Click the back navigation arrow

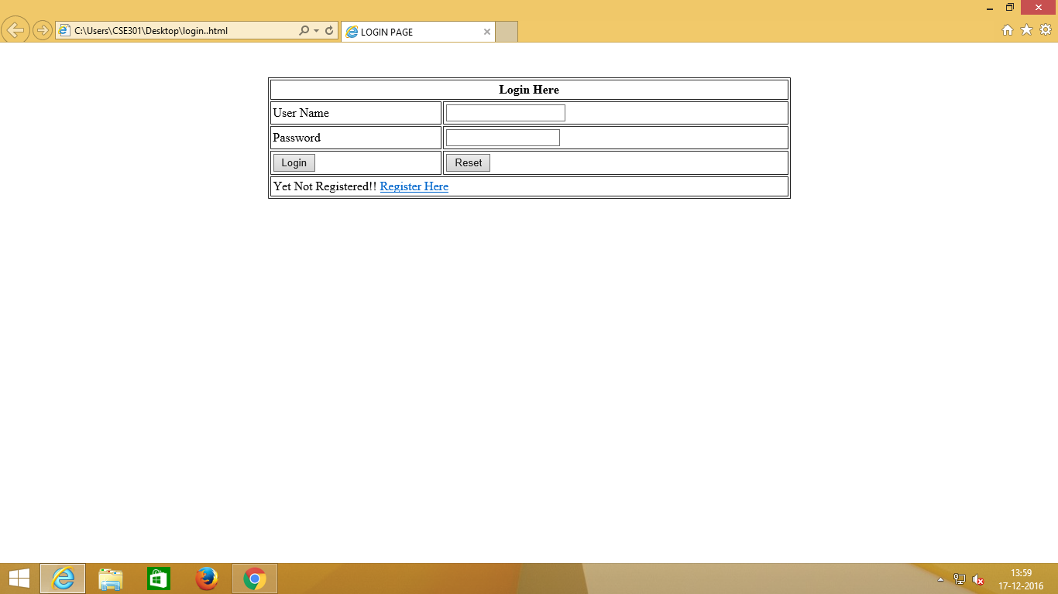pyautogui.click(x=15, y=30)
